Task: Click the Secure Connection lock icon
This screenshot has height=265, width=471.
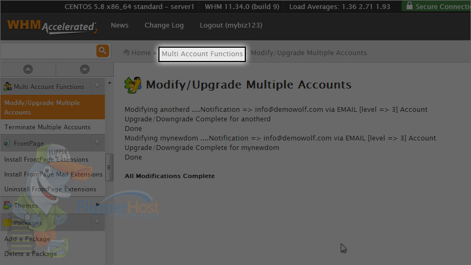Action: (409, 6)
